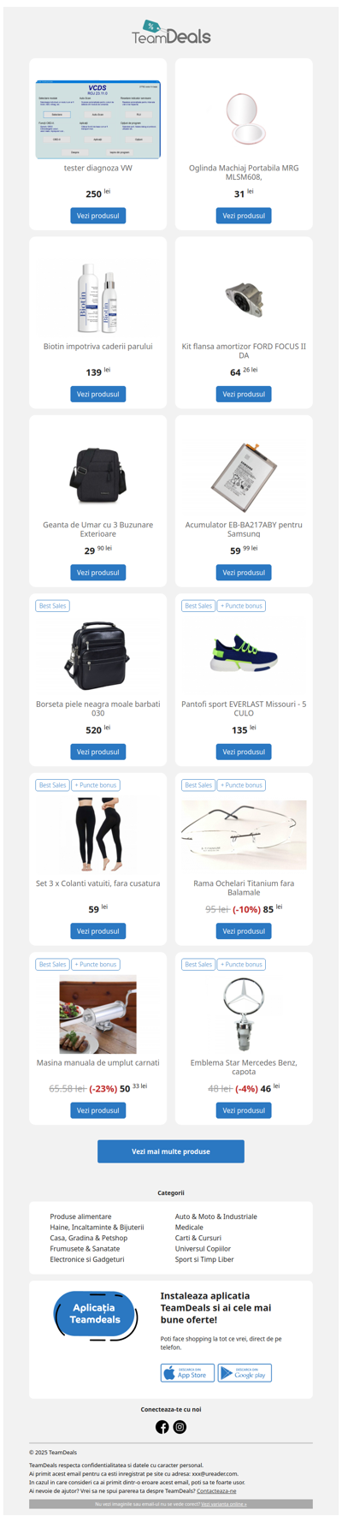Click the TeamDeals logo at top
This screenshot has height=1528, width=342.
[x=171, y=33]
